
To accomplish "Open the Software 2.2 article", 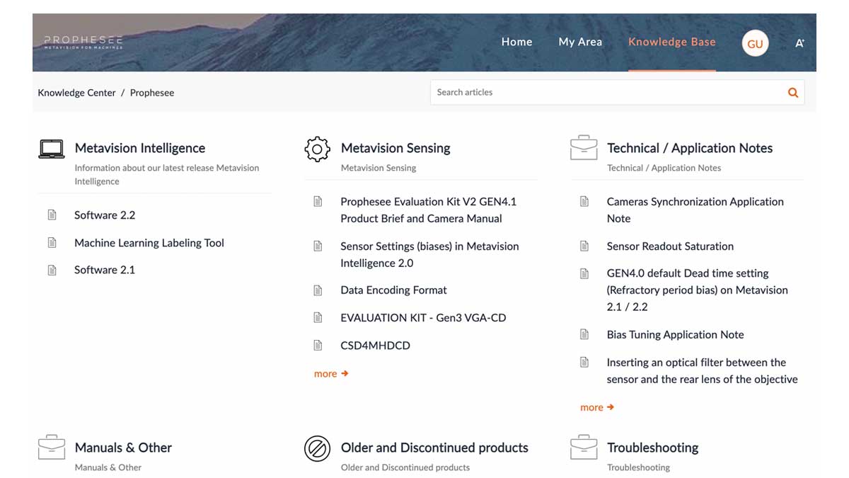I will (x=105, y=215).
